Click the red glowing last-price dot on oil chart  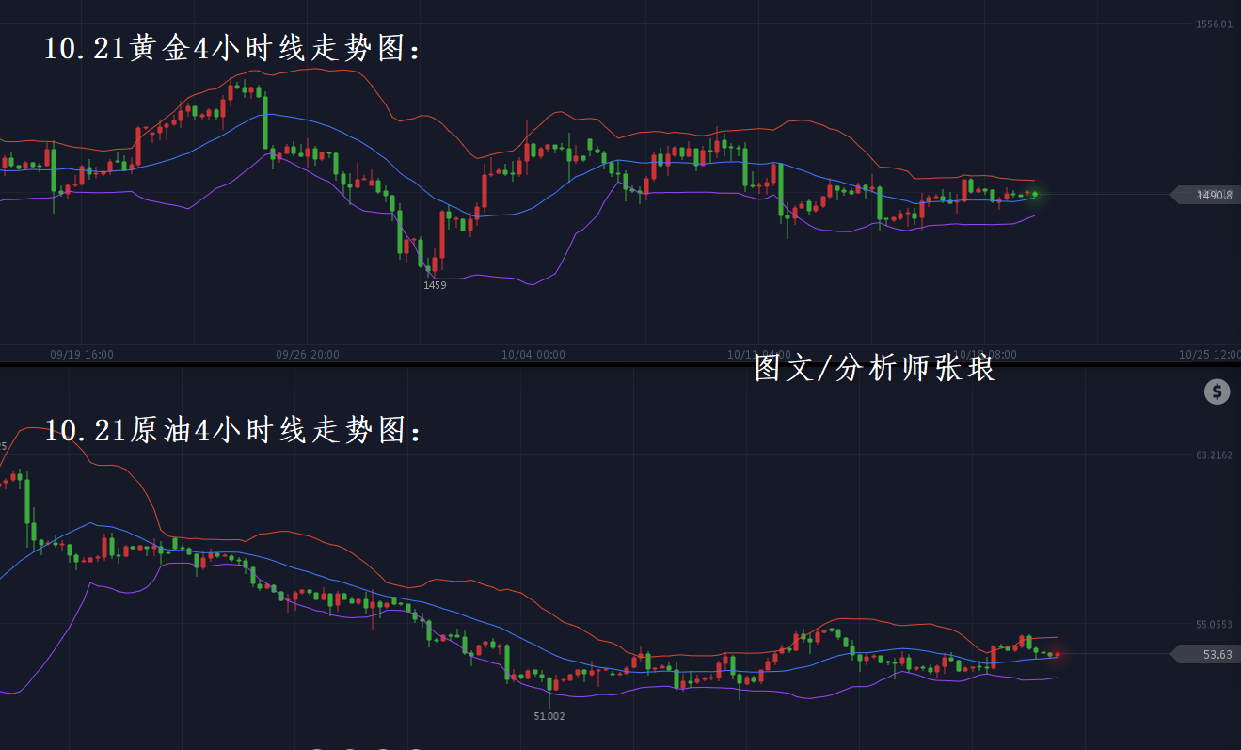[1058, 654]
